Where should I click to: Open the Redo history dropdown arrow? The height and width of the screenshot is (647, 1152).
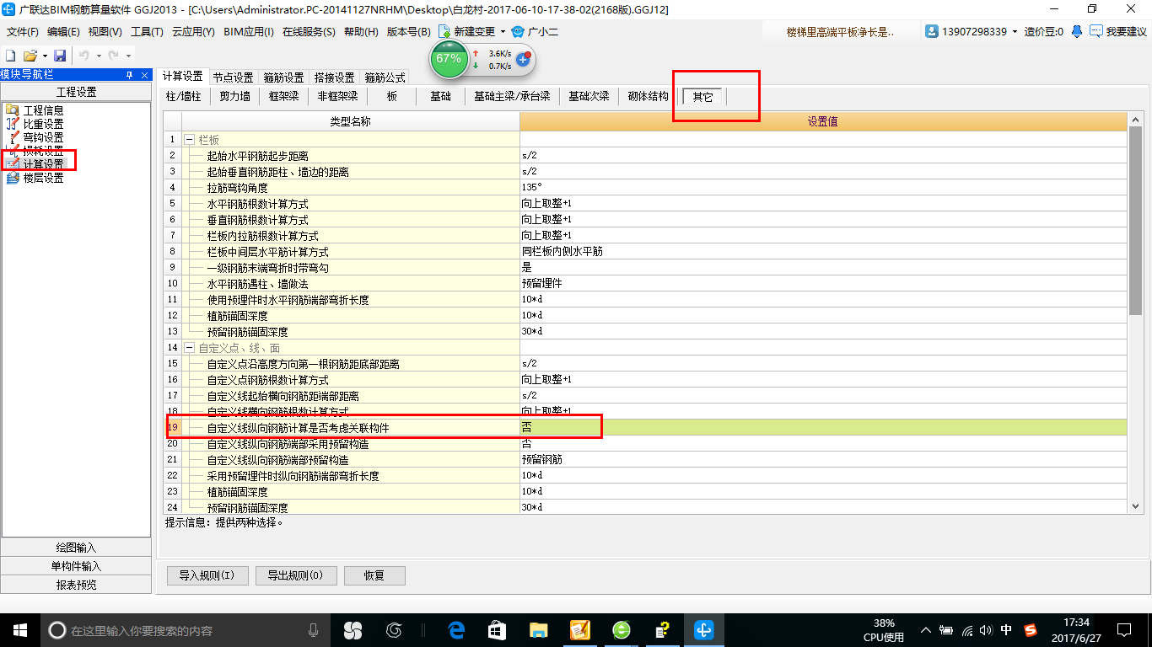tap(127, 56)
